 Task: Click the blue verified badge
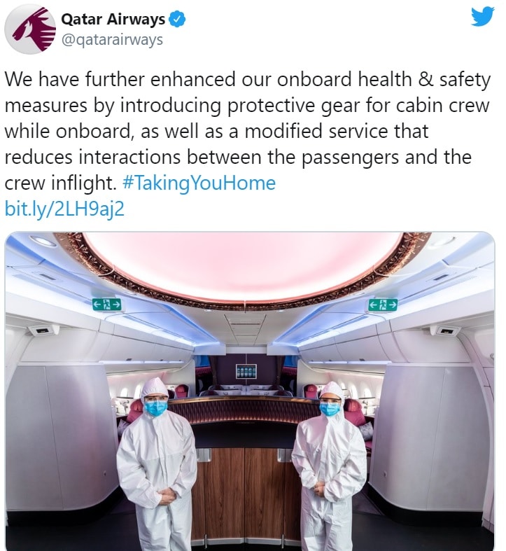coord(178,19)
